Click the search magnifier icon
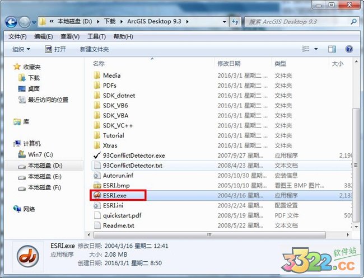364x278 pixels. click(353, 22)
